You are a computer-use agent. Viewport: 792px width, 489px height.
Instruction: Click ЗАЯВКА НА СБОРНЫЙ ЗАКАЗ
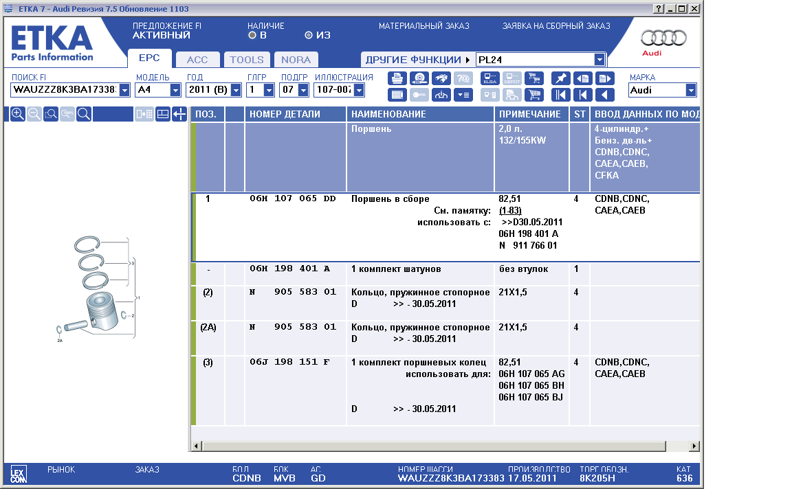click(556, 25)
